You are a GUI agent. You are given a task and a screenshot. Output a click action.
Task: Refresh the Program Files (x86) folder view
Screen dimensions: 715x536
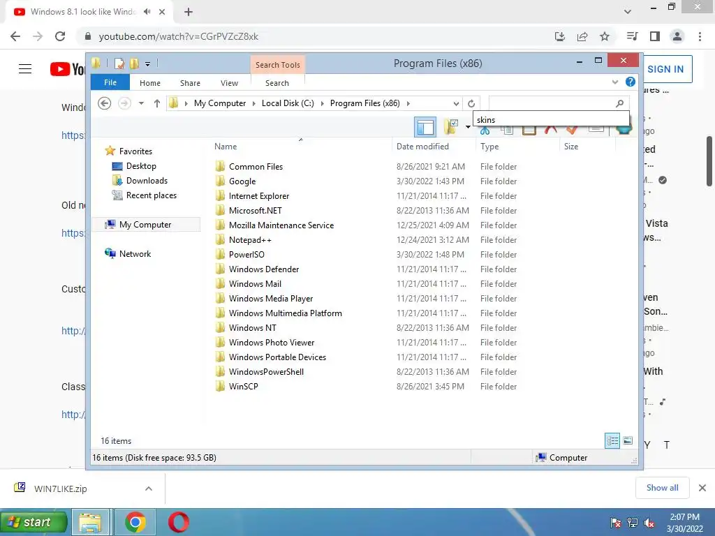(x=471, y=103)
